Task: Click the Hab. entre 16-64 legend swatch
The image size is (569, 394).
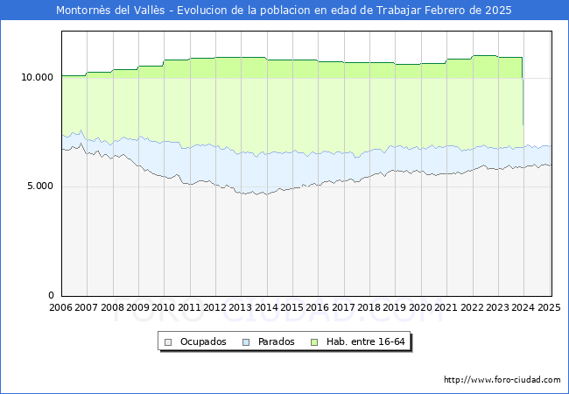Action: click(x=314, y=342)
